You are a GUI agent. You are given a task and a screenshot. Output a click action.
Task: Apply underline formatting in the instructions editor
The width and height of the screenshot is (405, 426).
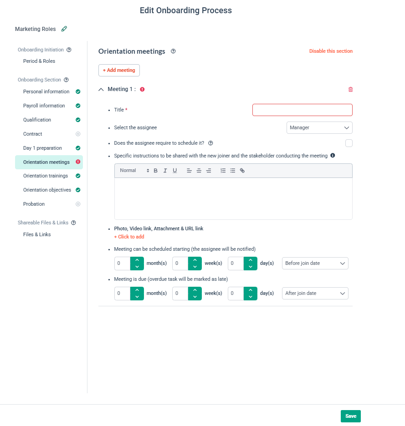coord(176,170)
